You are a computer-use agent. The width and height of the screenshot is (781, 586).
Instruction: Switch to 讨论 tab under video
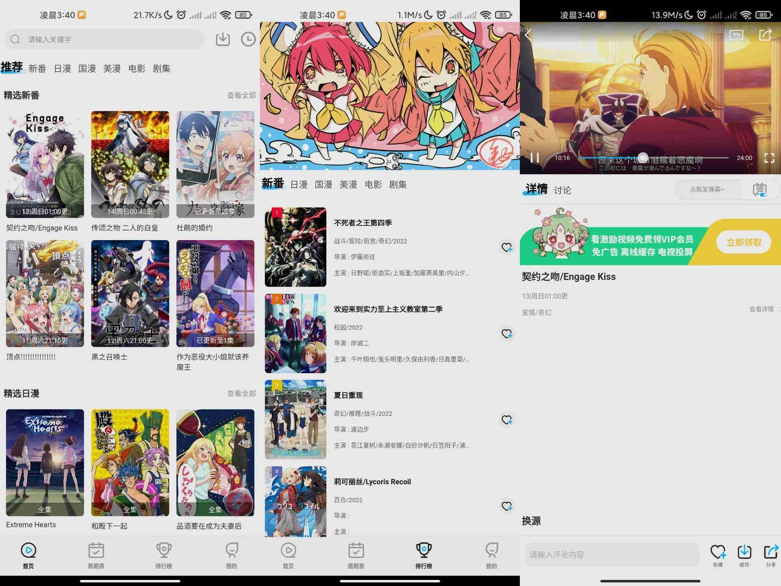pos(562,190)
